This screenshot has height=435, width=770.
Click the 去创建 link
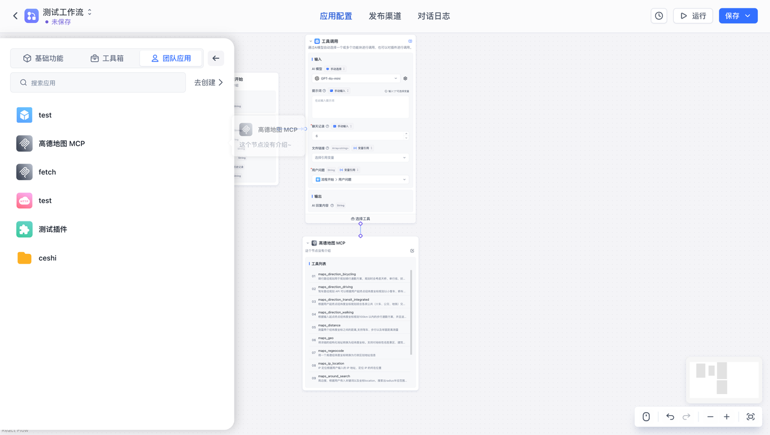pos(208,82)
